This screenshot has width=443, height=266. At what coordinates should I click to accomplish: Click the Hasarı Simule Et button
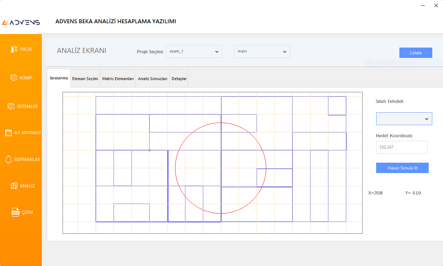pyautogui.click(x=402, y=168)
